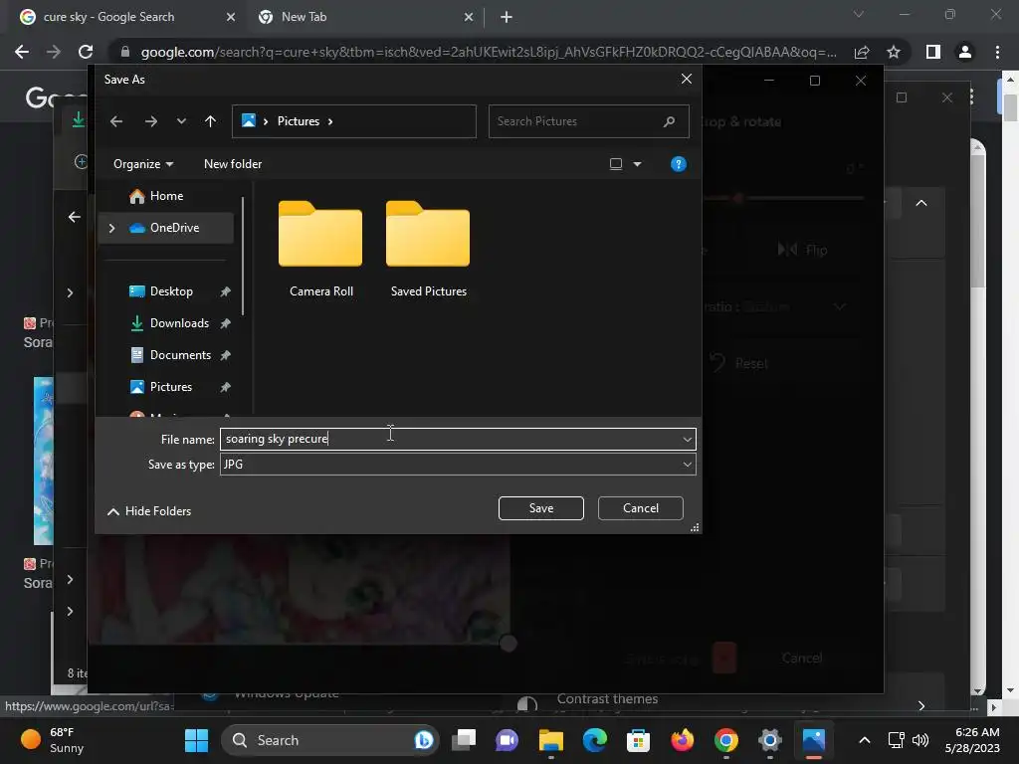The height and width of the screenshot is (764, 1019).
Task: Select Home in navigation pane
Action: tap(166, 196)
